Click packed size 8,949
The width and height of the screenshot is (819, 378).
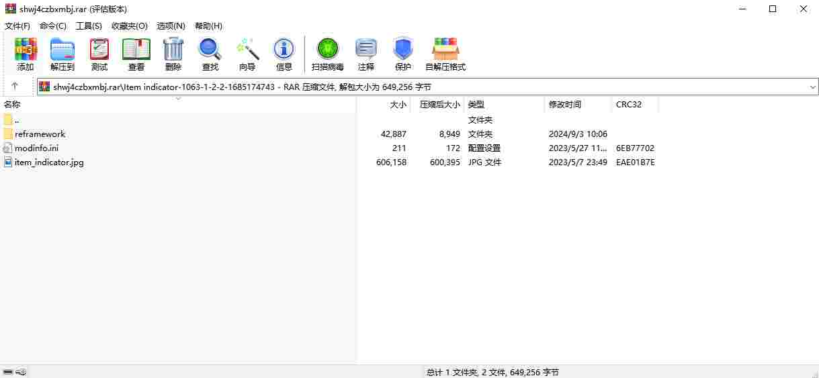(449, 134)
